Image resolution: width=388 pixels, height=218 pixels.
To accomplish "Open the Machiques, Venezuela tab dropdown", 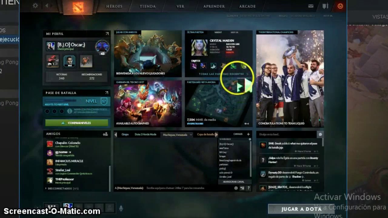I will [x=191, y=134].
